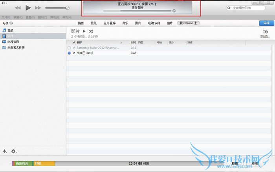Click the volume slider knob
Viewport: 275px width, 172px height.
[68, 8]
